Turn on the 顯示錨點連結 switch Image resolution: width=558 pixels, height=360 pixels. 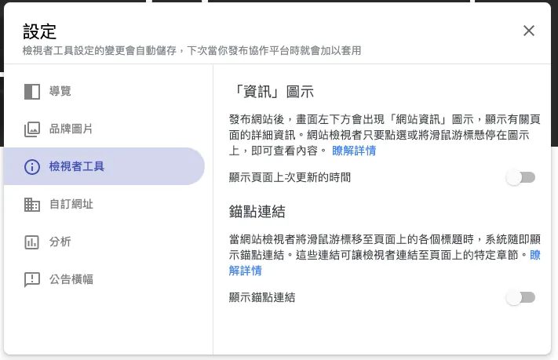click(520, 297)
